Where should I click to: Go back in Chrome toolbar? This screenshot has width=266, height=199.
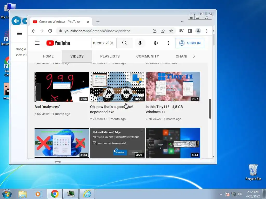click(x=34, y=31)
